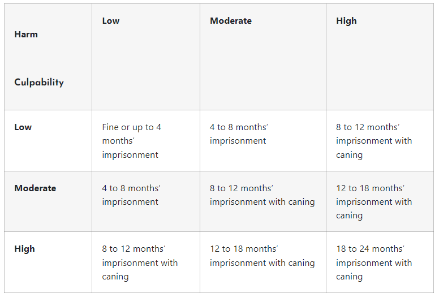The image size is (439, 297).
Task: Click 'caning' in the bottom-left sentence cell
Action: [115, 277]
